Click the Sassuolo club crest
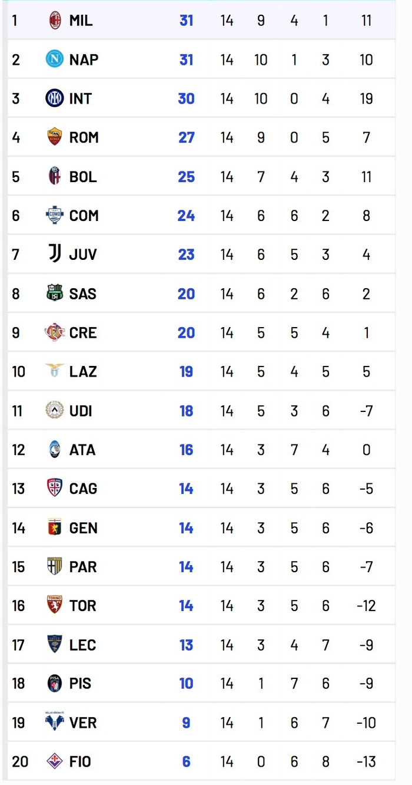 [x=55, y=293]
